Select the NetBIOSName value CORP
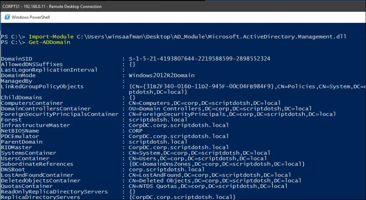366x200 pixels. point(135,131)
